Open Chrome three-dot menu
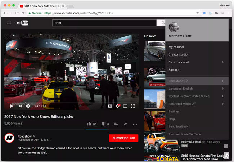Viewport: 234px width, 162px height. point(228,13)
